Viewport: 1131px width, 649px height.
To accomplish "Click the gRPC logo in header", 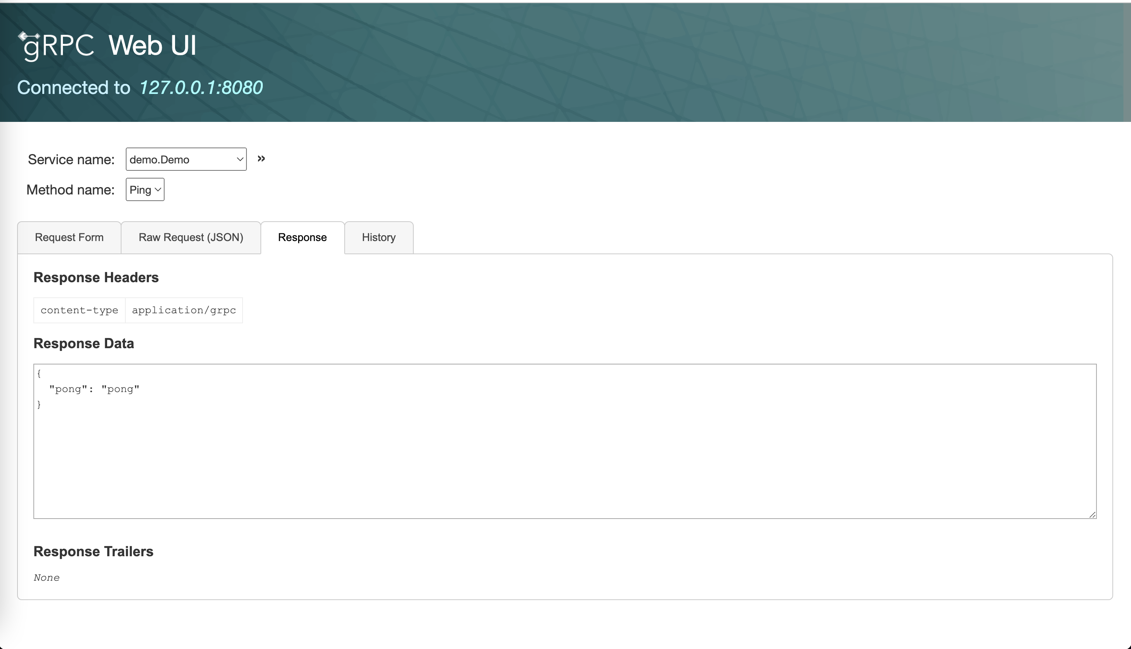I will pyautogui.click(x=56, y=45).
